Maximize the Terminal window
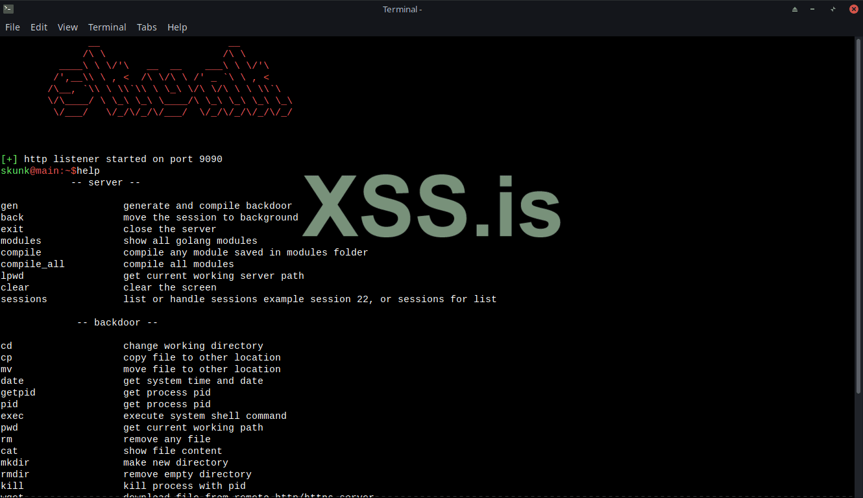863x498 pixels. [x=833, y=9]
